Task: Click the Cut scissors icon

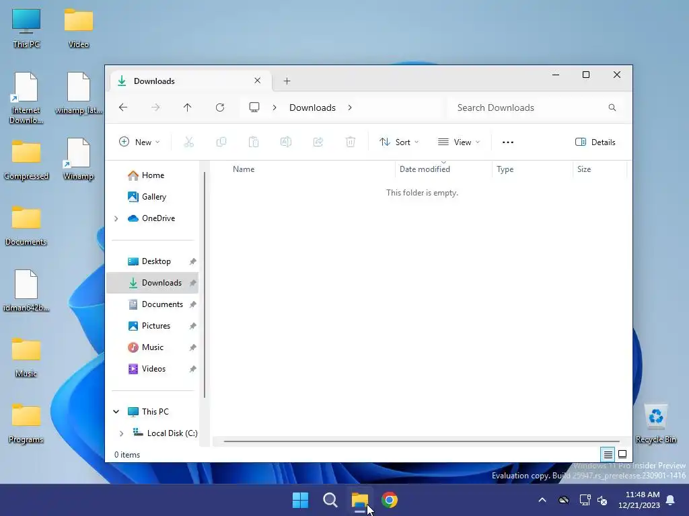Action: 188,142
